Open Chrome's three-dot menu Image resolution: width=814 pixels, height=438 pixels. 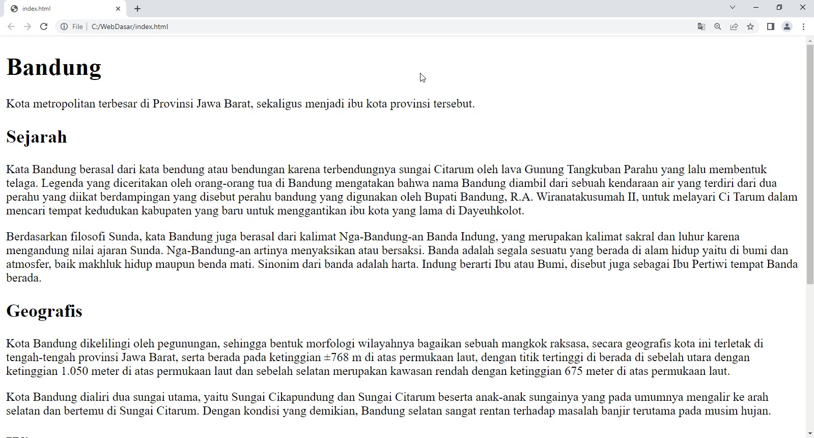point(804,26)
